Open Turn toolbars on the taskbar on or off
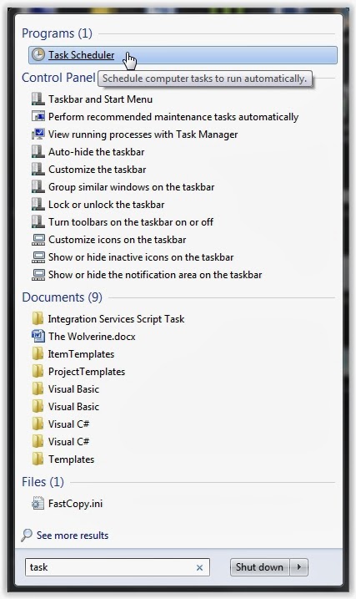Screen dimensions: 356x599 point(131,222)
